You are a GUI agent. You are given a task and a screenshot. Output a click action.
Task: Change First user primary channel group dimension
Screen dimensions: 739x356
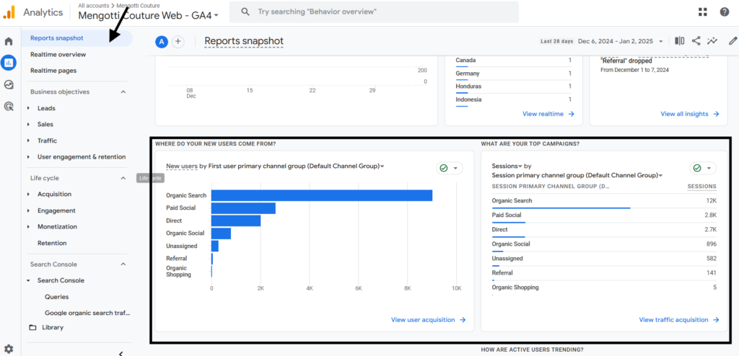point(297,166)
